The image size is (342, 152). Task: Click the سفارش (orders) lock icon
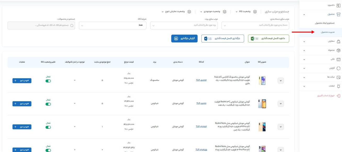[338, 41]
